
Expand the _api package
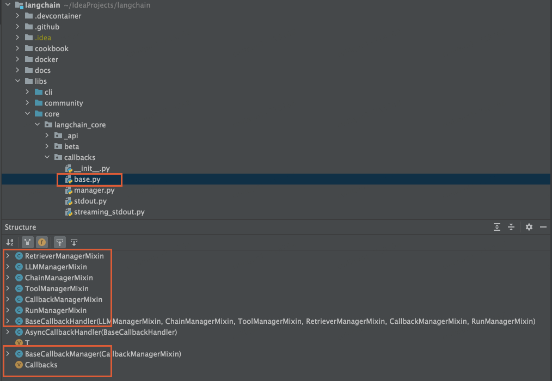click(47, 136)
